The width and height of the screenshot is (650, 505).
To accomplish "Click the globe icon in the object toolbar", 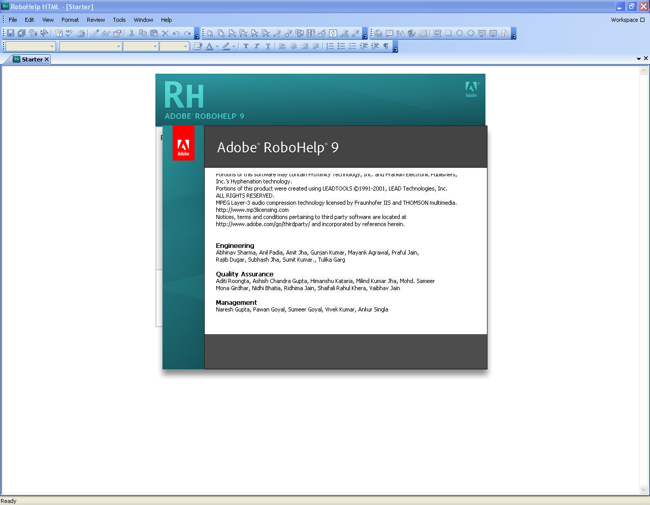I will [412, 33].
